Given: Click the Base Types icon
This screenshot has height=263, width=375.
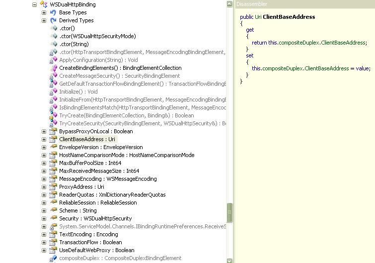Looking at the screenshot, I should pyautogui.click(x=53, y=12).
